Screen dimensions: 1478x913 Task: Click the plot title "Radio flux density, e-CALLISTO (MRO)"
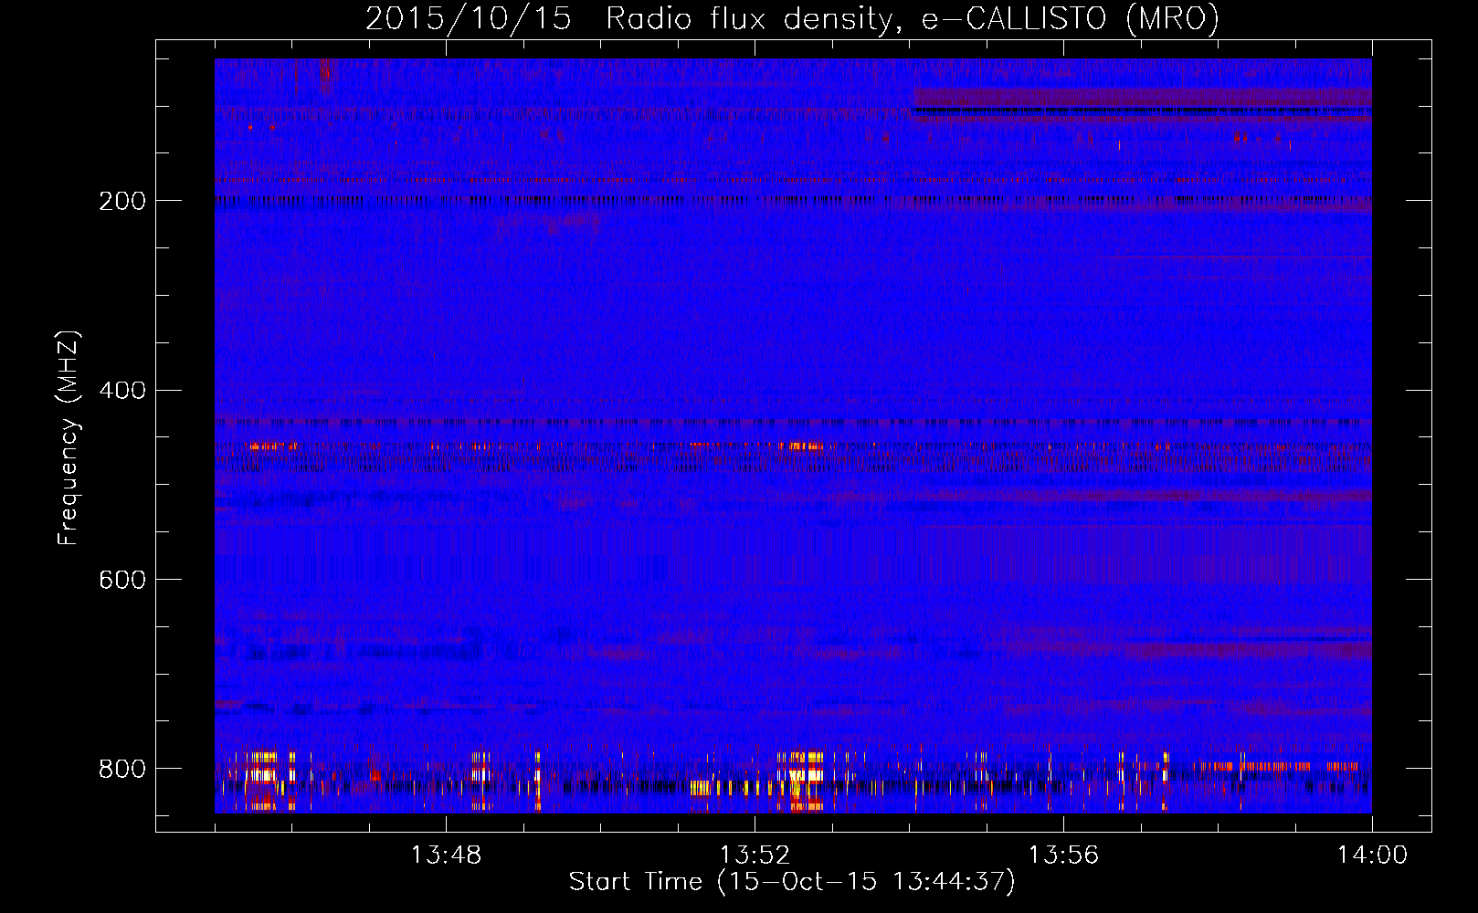point(913,18)
